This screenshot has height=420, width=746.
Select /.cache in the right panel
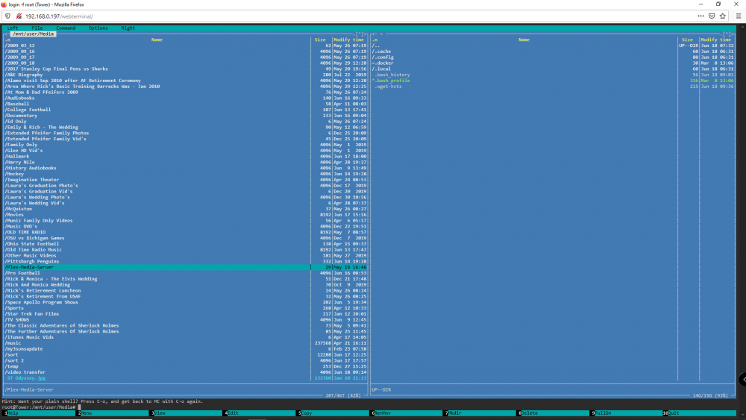(x=381, y=51)
